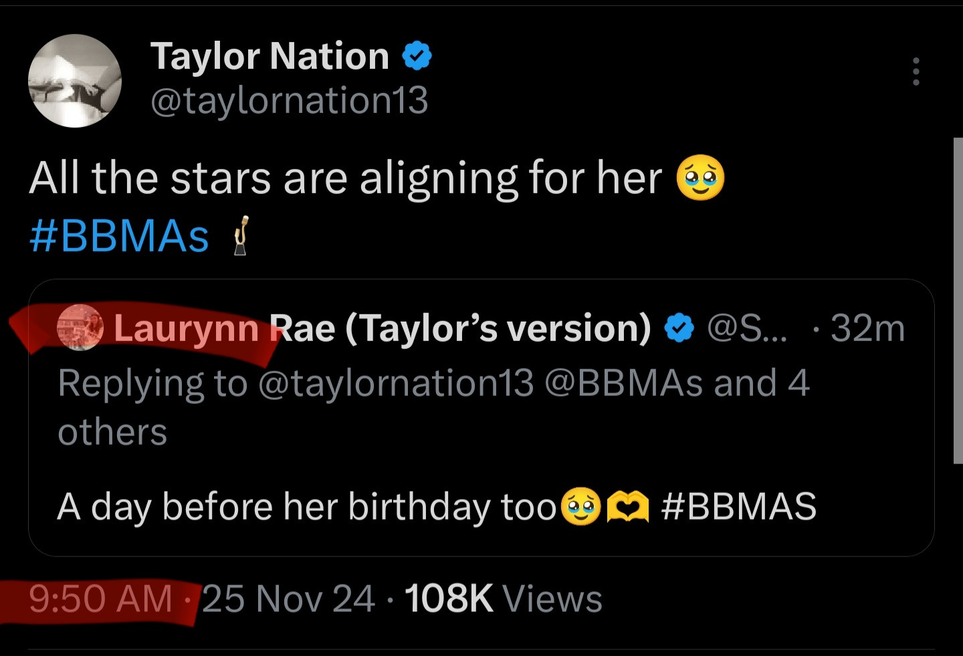The image size is (963, 656).
Task: Click the pleading face emoji after "her"
Action: coord(700,178)
